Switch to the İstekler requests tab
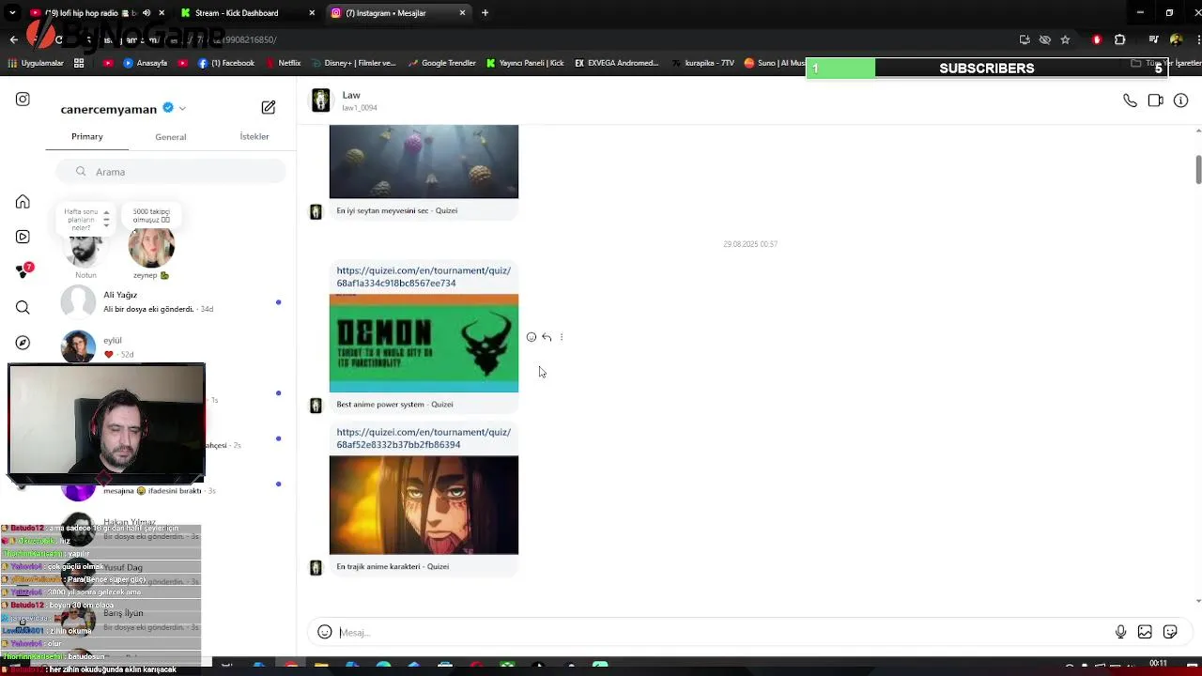Screen dimensions: 1202x676 point(254,136)
